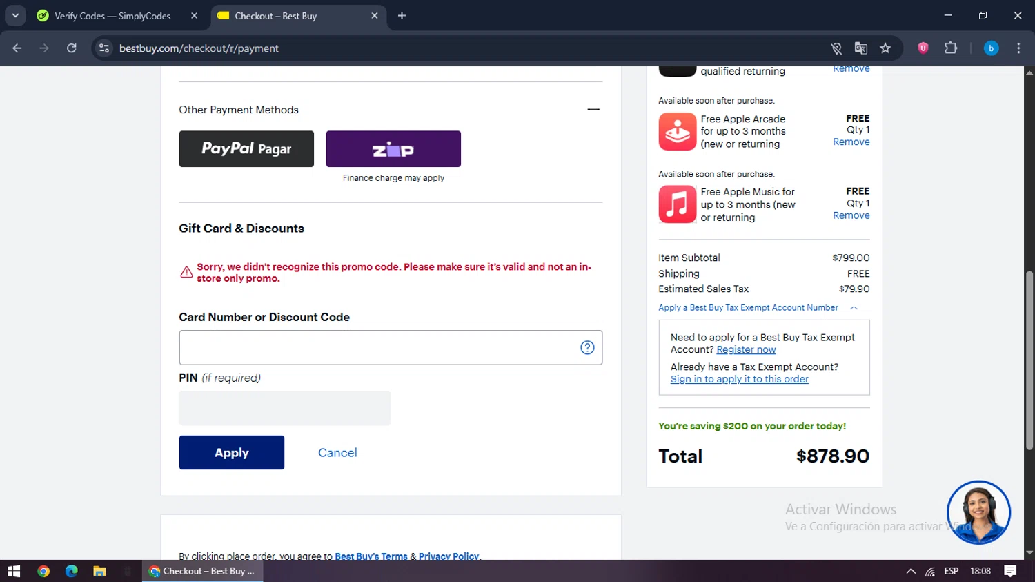The width and height of the screenshot is (1035, 582).
Task: Click the page vertical scrollbar thumb
Action: click(x=1029, y=360)
